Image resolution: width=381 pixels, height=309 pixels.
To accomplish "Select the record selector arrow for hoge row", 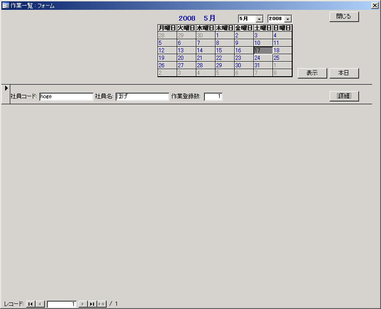I will click(6, 94).
